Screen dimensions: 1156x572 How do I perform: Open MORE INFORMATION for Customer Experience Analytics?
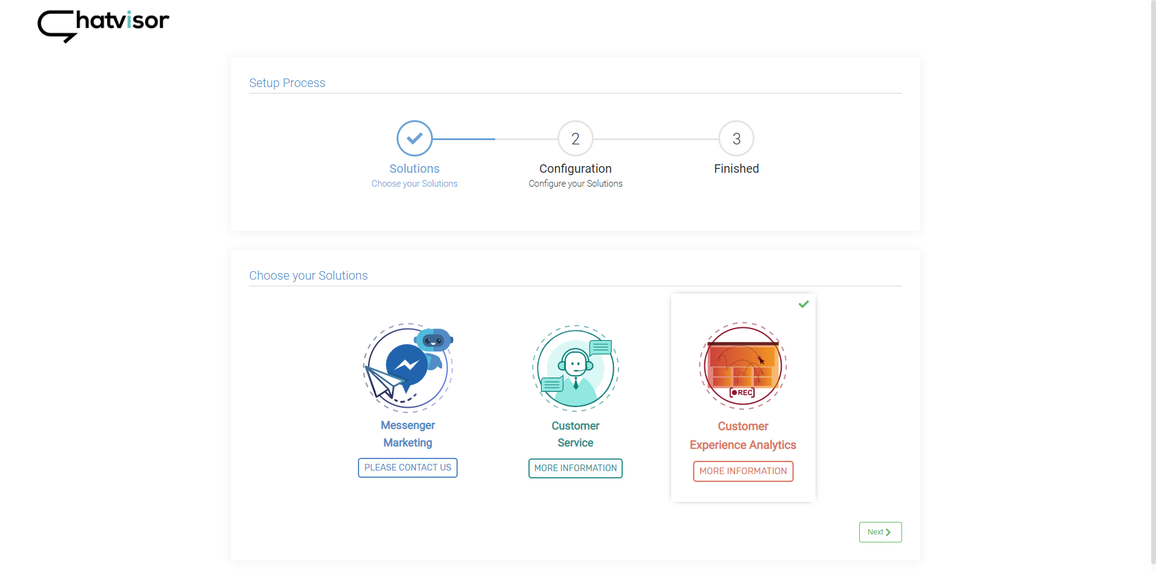click(x=743, y=471)
